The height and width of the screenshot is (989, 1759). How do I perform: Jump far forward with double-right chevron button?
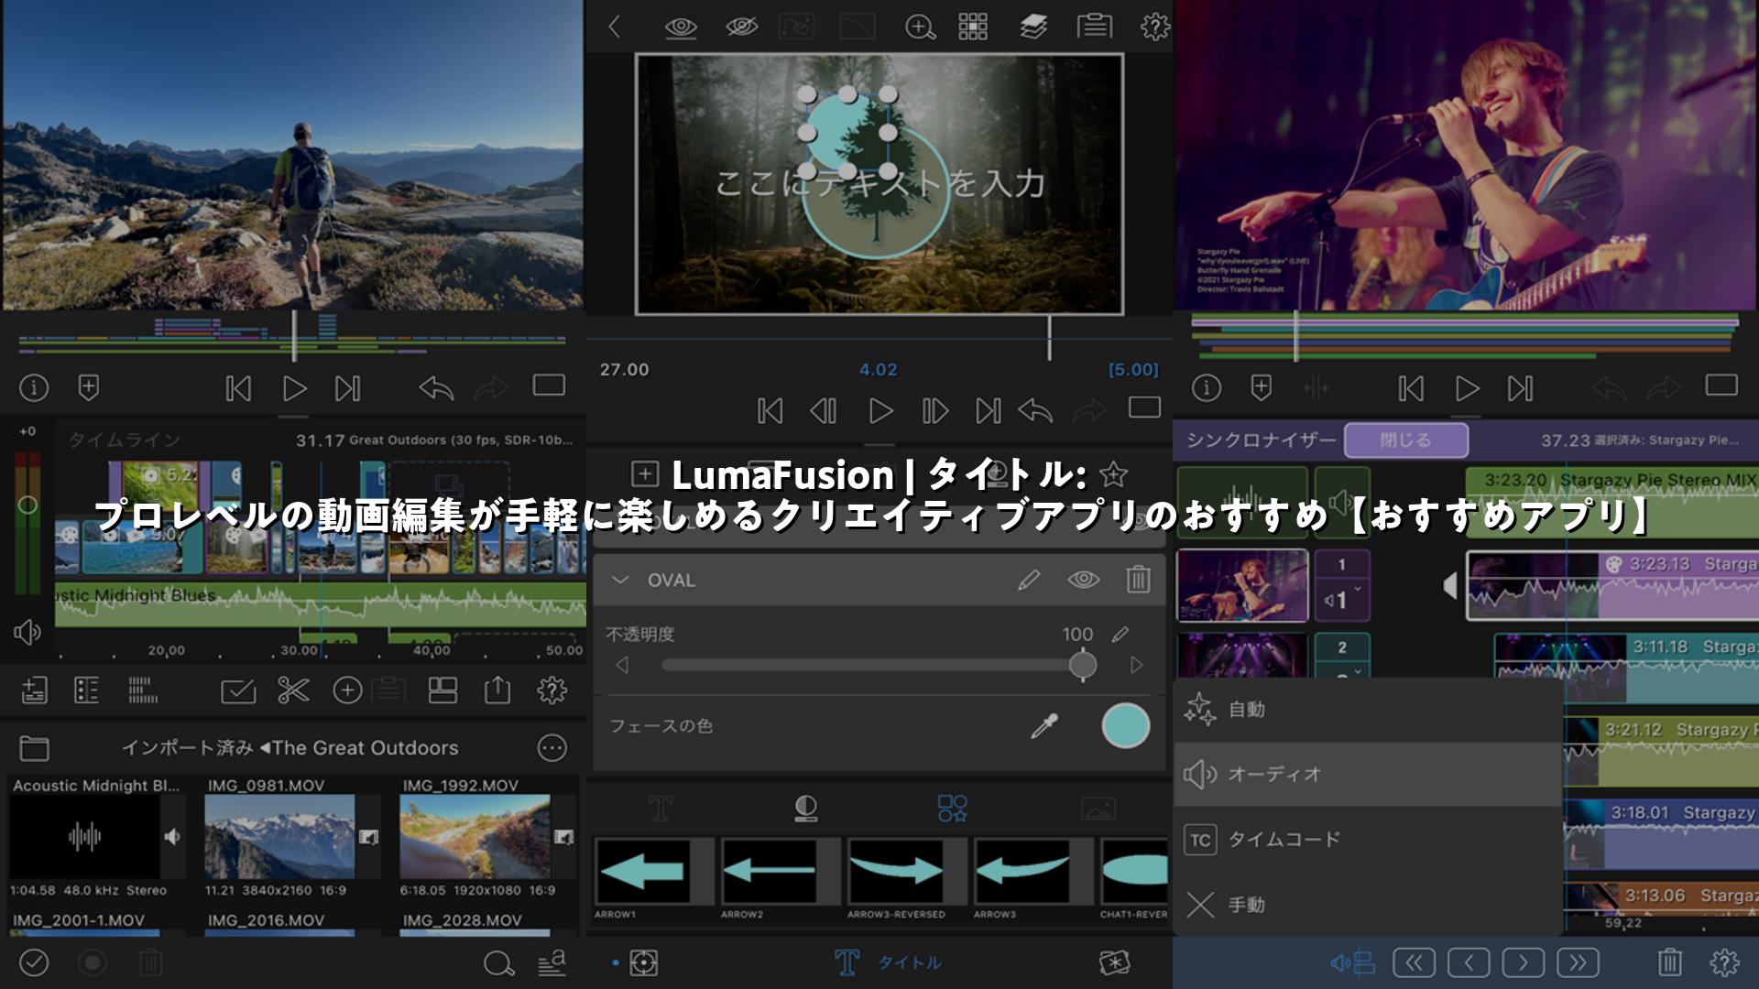[x=1578, y=962]
